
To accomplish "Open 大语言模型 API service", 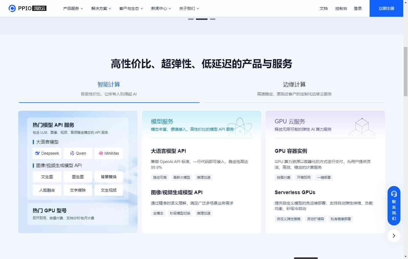I will pyautogui.click(x=168, y=151).
